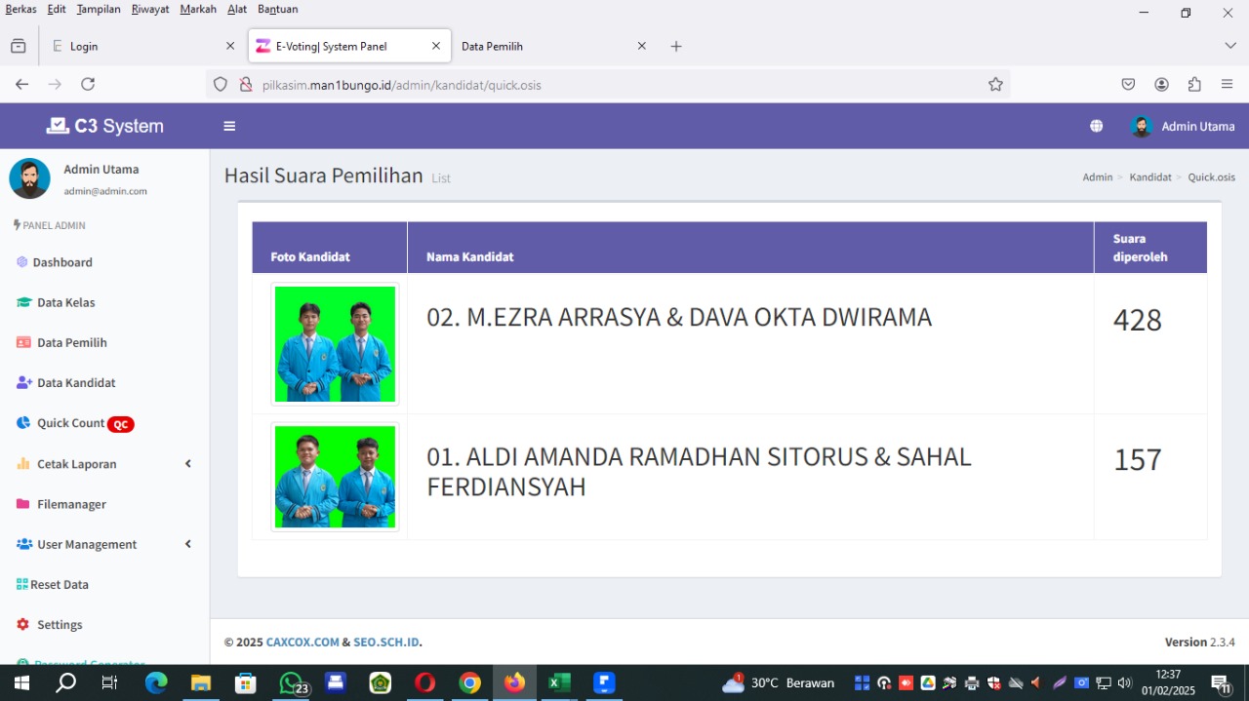The height and width of the screenshot is (701, 1249).
Task: Click candidate 02 photo thumbnail
Action: tap(335, 344)
